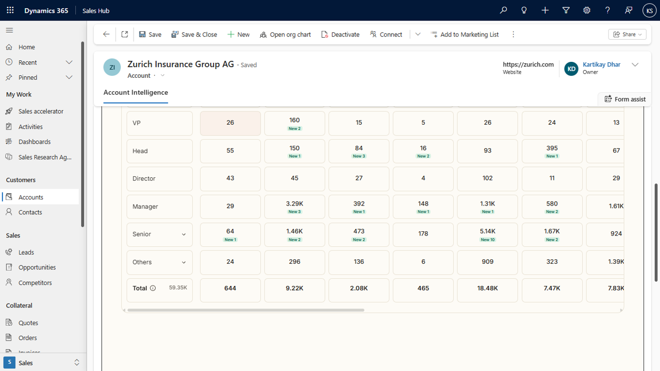Image resolution: width=660 pixels, height=371 pixels.
Task: Expand the Senior row chevron
Action: pyautogui.click(x=184, y=234)
